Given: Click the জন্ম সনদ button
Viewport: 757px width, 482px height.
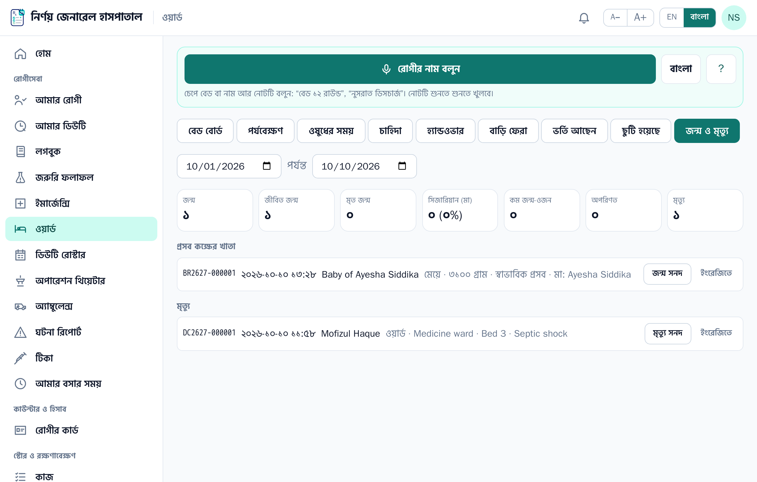Looking at the screenshot, I should 667,274.
